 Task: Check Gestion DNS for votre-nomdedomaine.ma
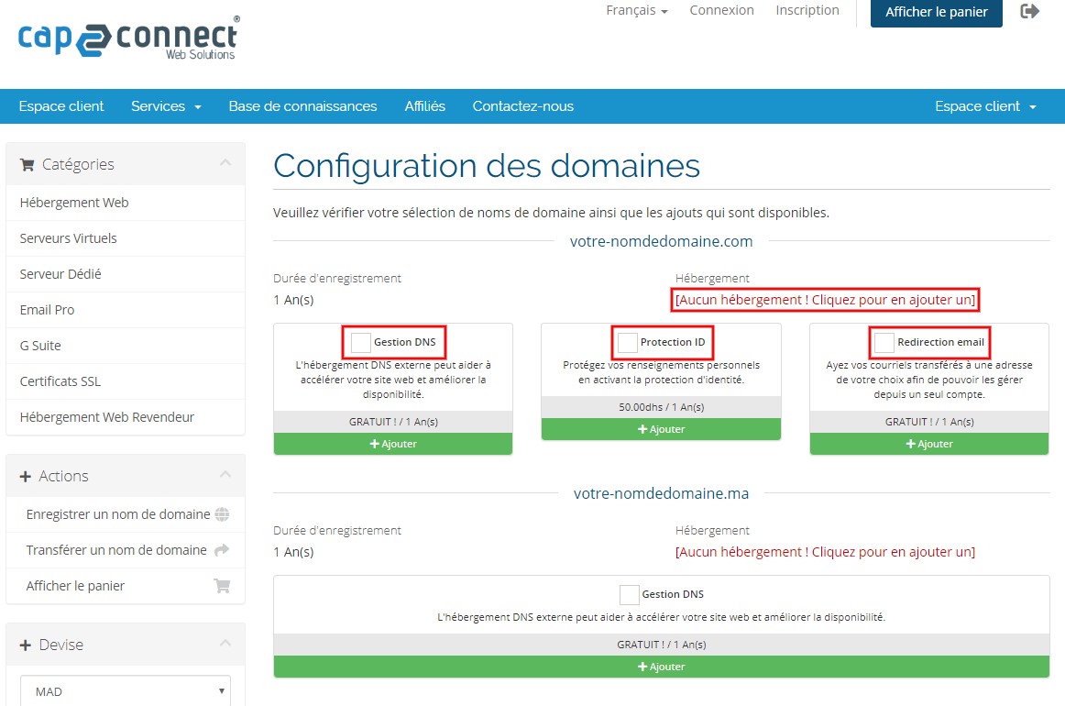629,594
